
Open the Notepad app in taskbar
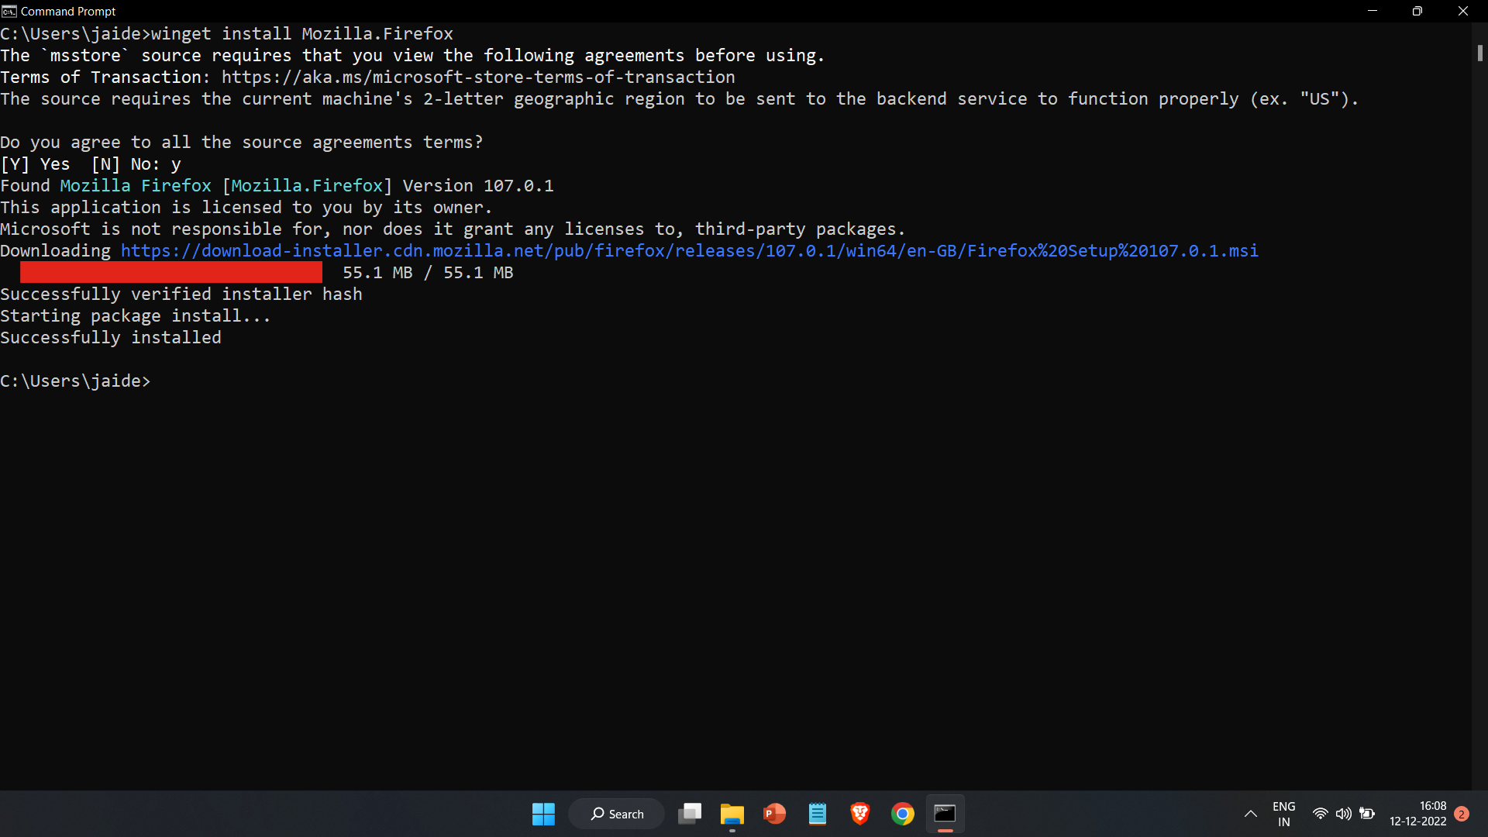coord(818,814)
